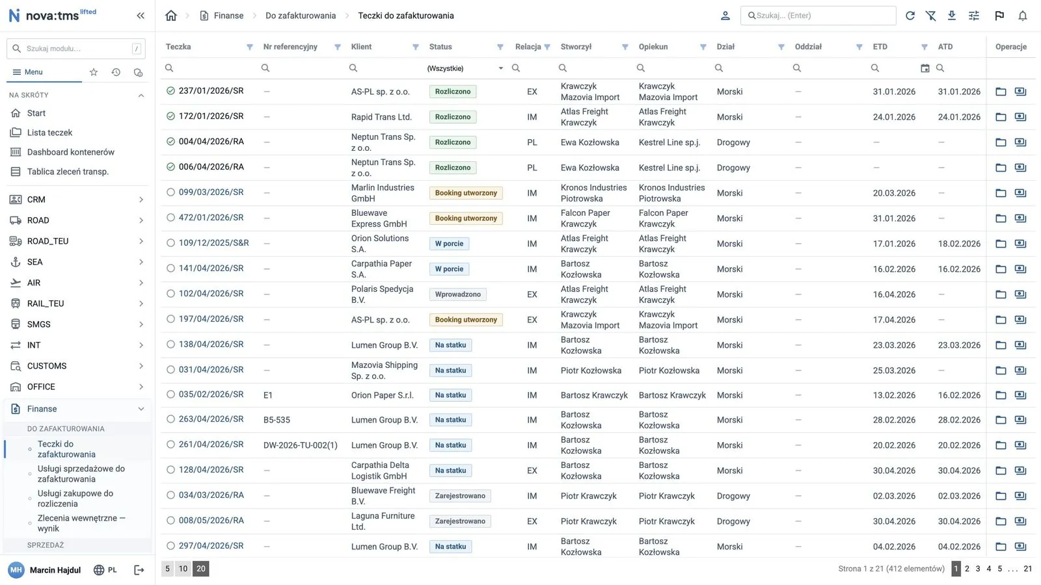Select radio circle for 141/04/2026/SR
1041x585 pixels.
[x=170, y=268]
